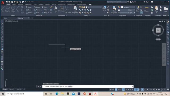Click the keyword search input field
170x96 pixels.
coord(117,2)
